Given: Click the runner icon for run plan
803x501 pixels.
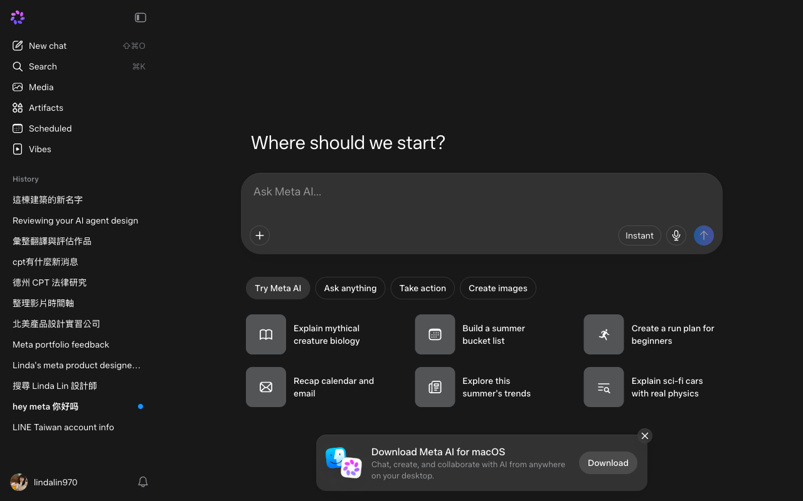Looking at the screenshot, I should tap(604, 334).
